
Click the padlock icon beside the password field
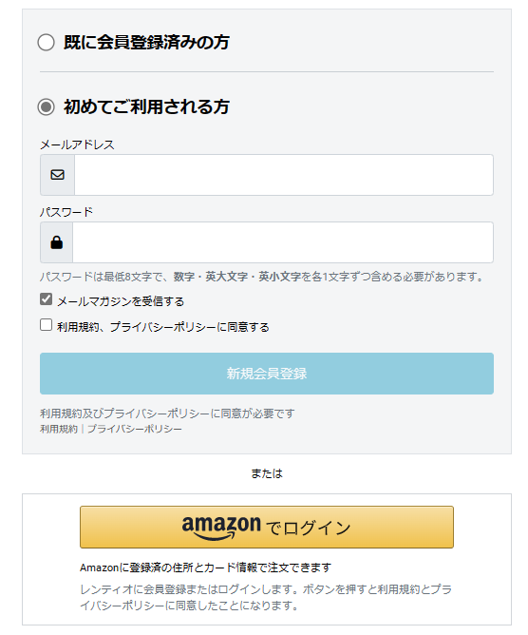(x=57, y=242)
